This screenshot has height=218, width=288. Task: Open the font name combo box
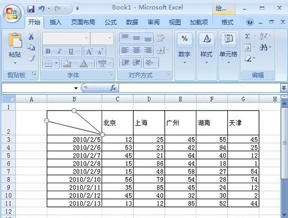[66, 38]
